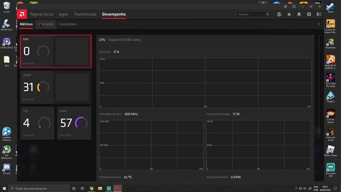
Task: Click the help question mark icon
Action: 294,6
